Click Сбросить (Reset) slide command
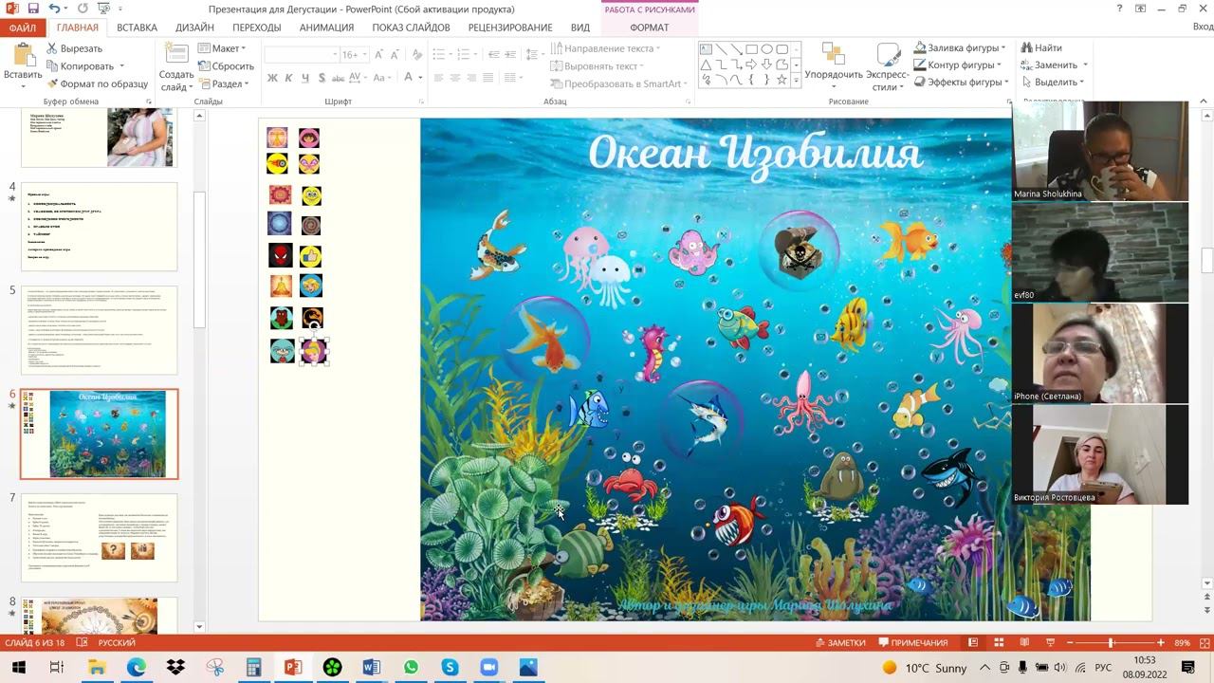1214x683 pixels. [x=226, y=66]
